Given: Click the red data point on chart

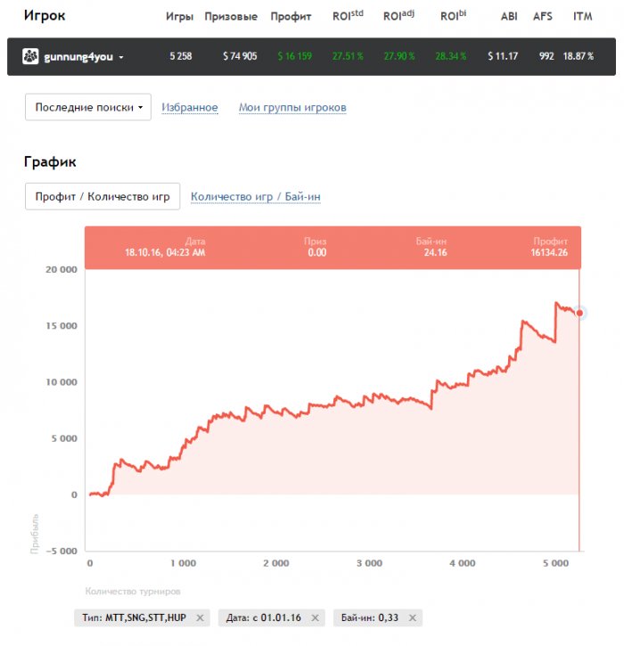Looking at the screenshot, I should tap(579, 313).
